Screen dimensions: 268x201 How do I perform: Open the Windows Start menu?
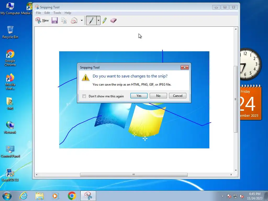pos(7,196)
